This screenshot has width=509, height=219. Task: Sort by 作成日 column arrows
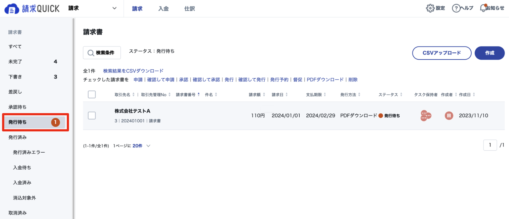click(474, 95)
